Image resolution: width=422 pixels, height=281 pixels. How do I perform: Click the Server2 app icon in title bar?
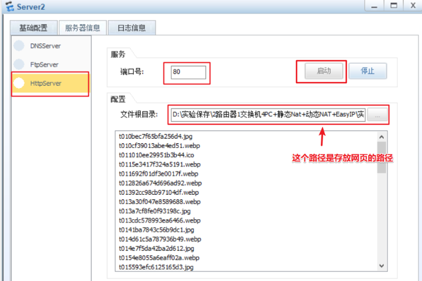[x=10, y=6]
